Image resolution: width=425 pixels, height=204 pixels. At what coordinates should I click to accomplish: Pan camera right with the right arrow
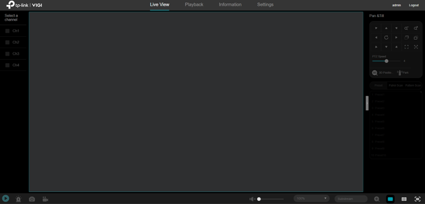tap(397, 38)
